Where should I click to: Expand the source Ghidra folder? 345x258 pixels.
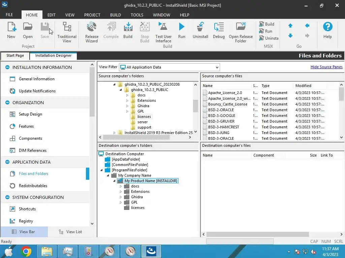click(127, 106)
